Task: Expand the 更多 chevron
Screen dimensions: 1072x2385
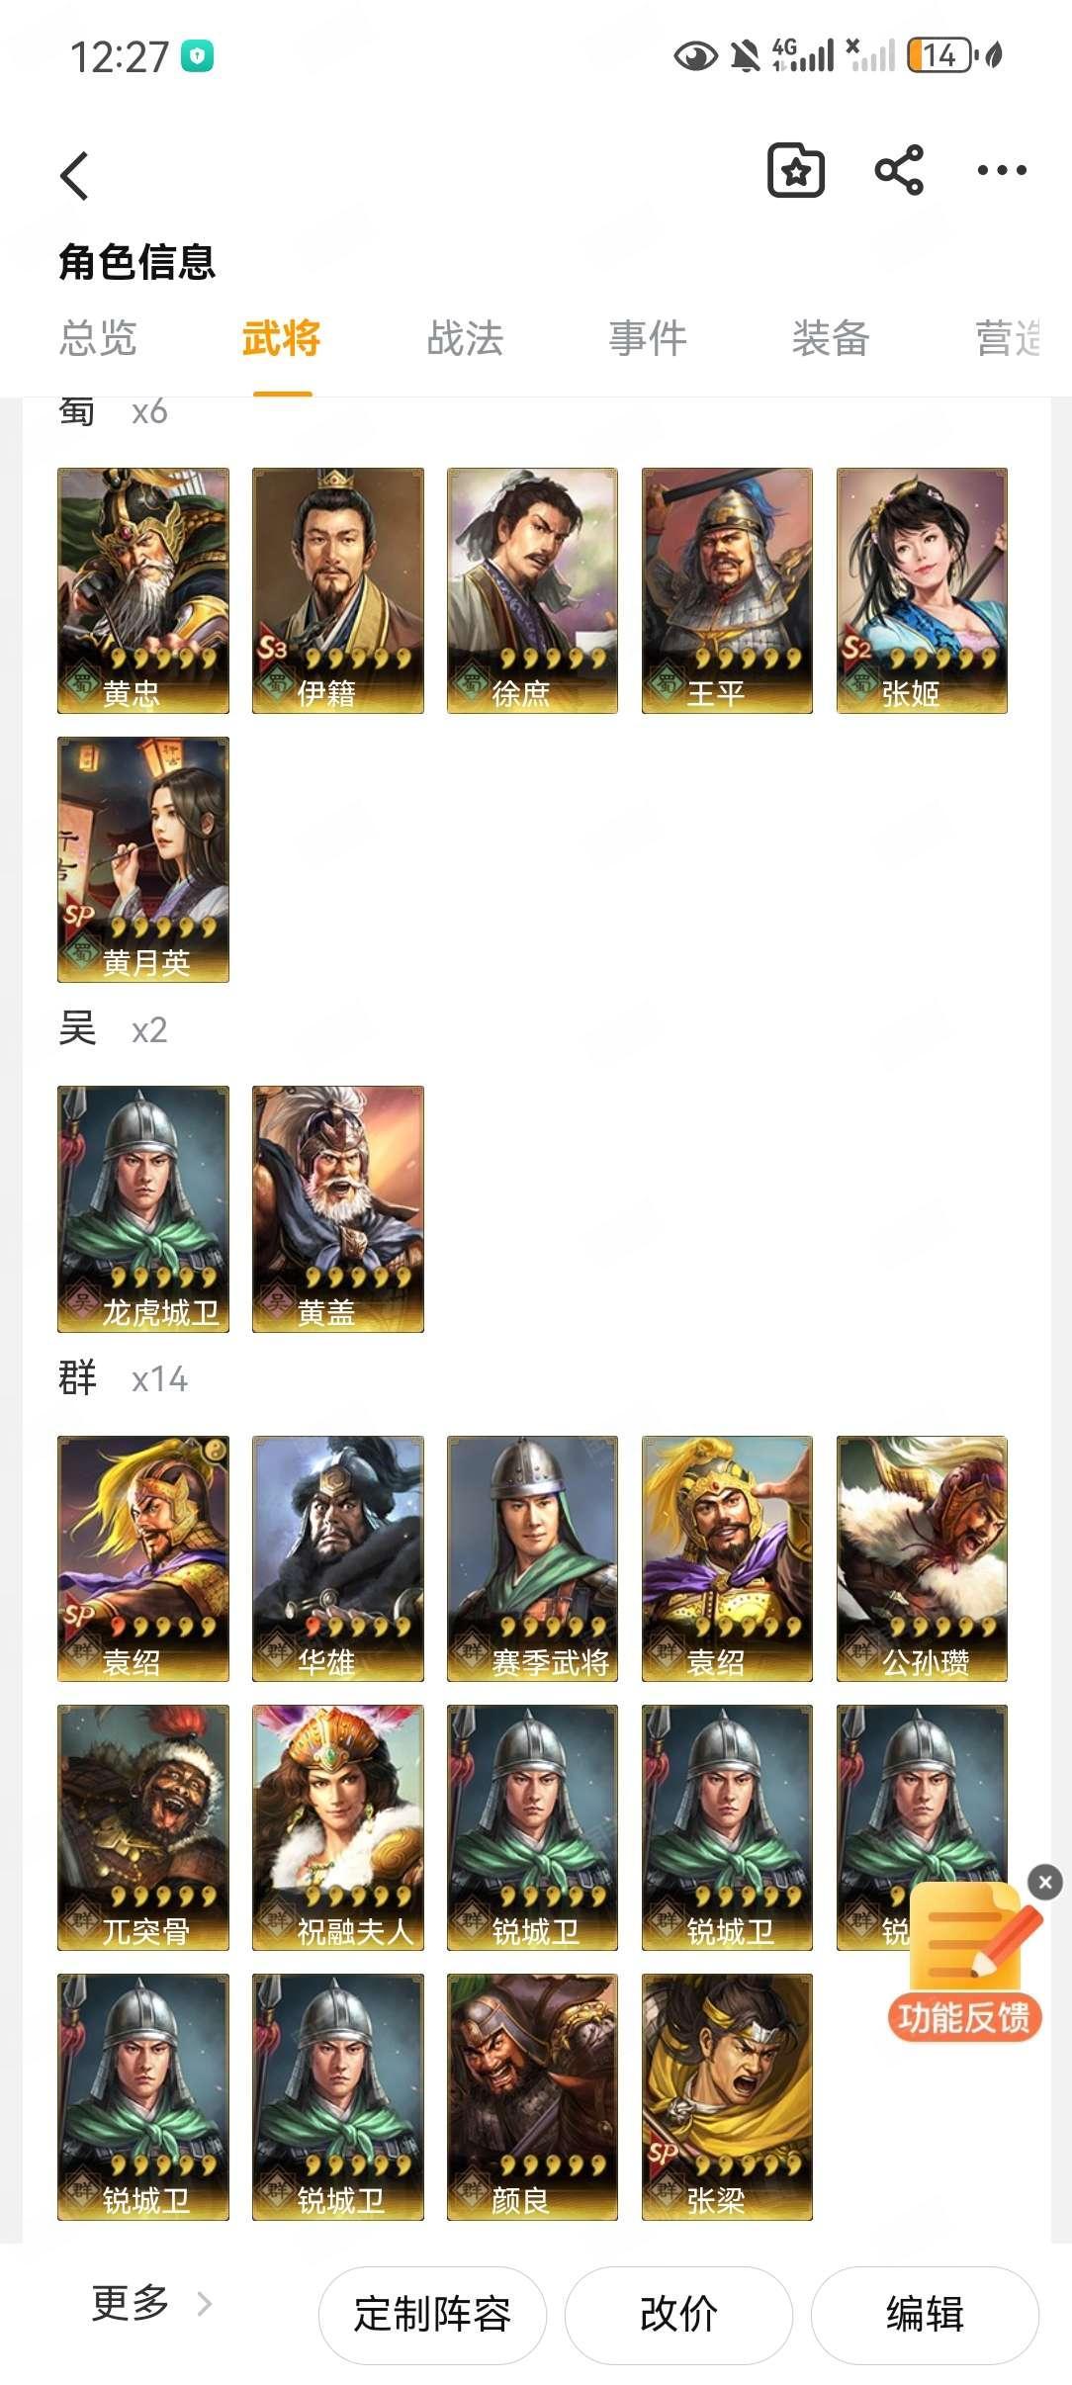Action: tap(205, 2304)
